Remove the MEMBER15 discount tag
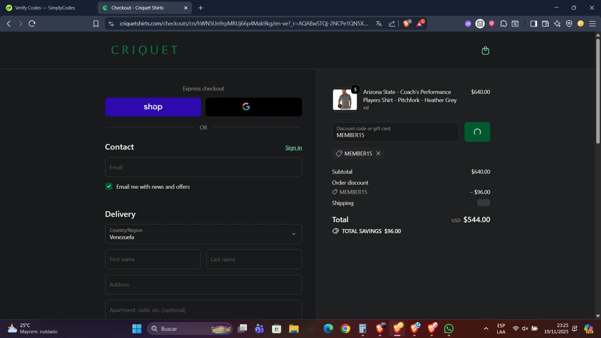Viewport: 601px width, 338px height. click(x=378, y=153)
